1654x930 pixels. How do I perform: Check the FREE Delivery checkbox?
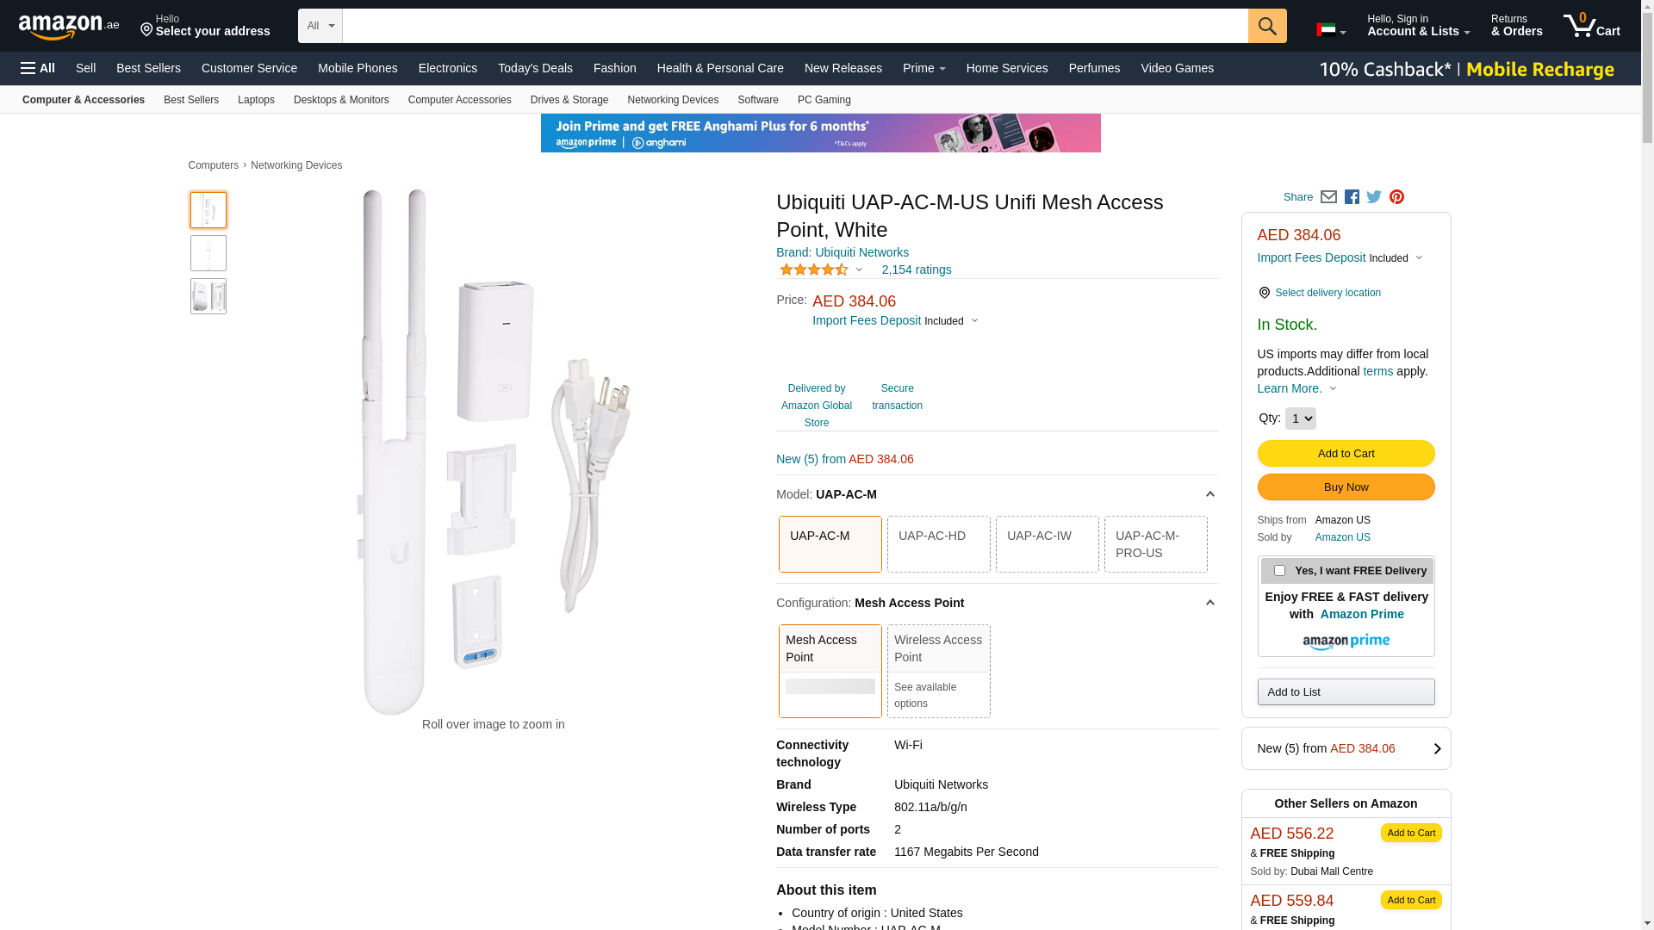[1279, 571]
